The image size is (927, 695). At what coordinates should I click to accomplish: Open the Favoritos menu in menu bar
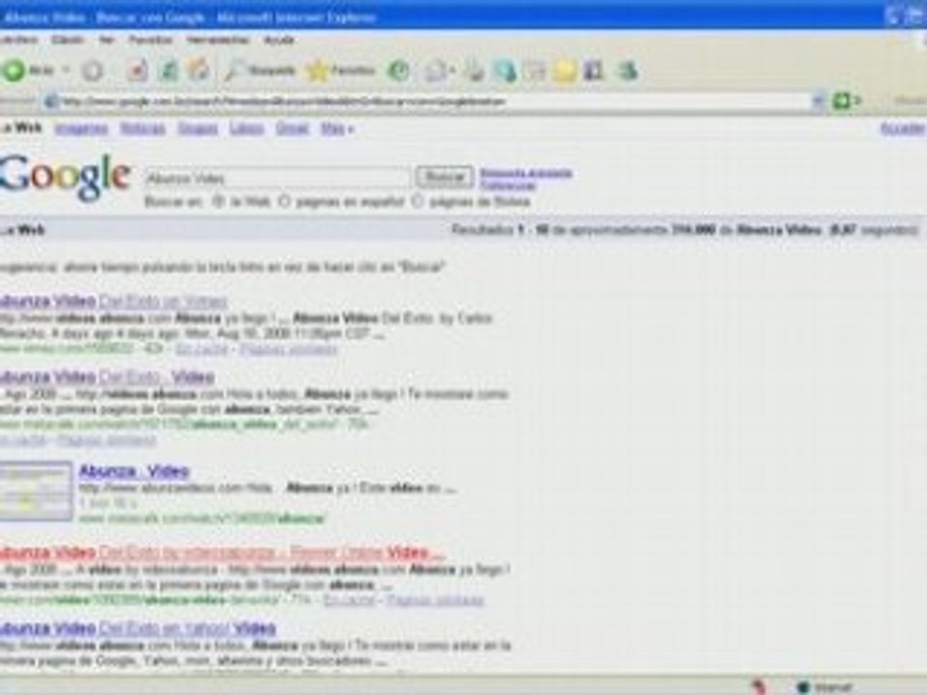[x=151, y=40]
